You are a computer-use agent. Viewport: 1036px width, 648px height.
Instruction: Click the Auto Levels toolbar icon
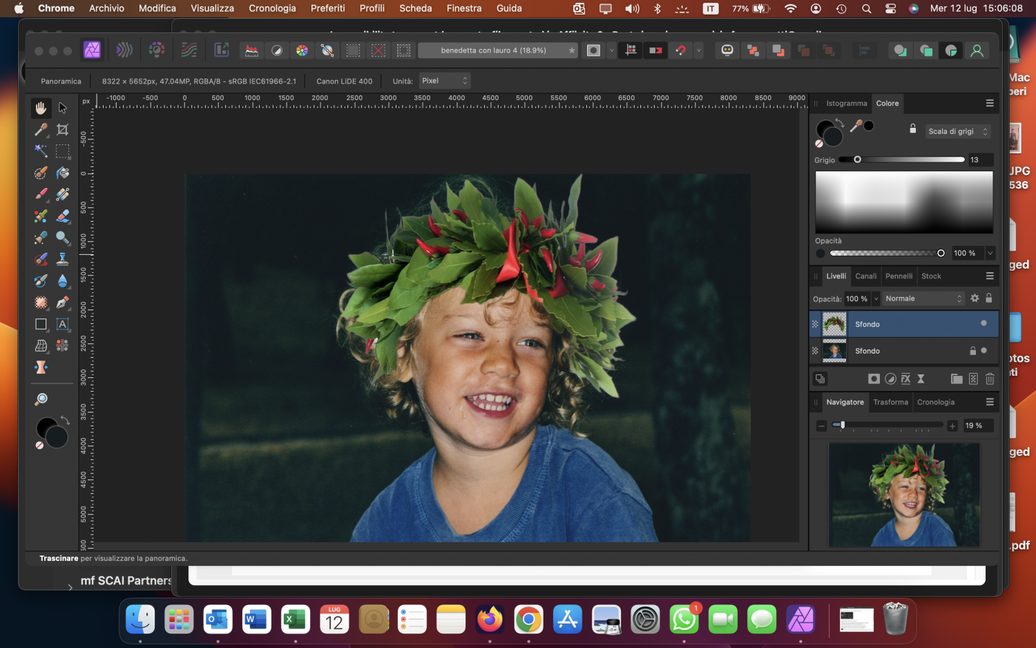point(251,50)
